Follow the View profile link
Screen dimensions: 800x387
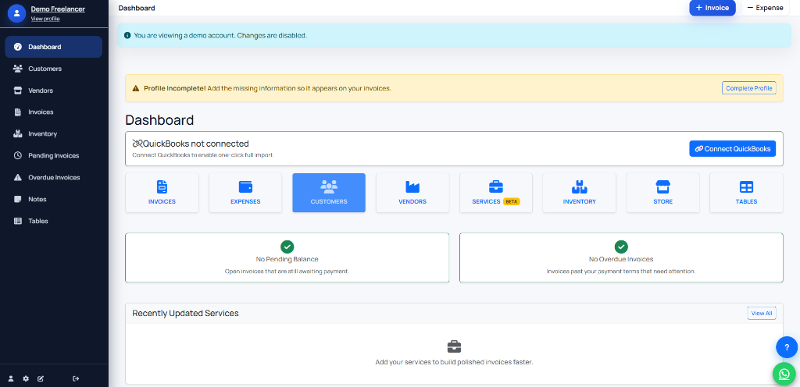(45, 19)
